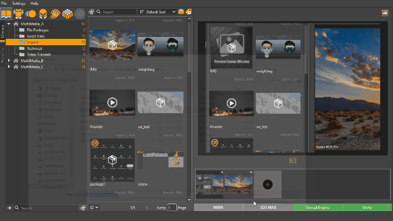393x221 pixels.
Task: Select the orange circle motion toolbar icon
Action: 31,13
